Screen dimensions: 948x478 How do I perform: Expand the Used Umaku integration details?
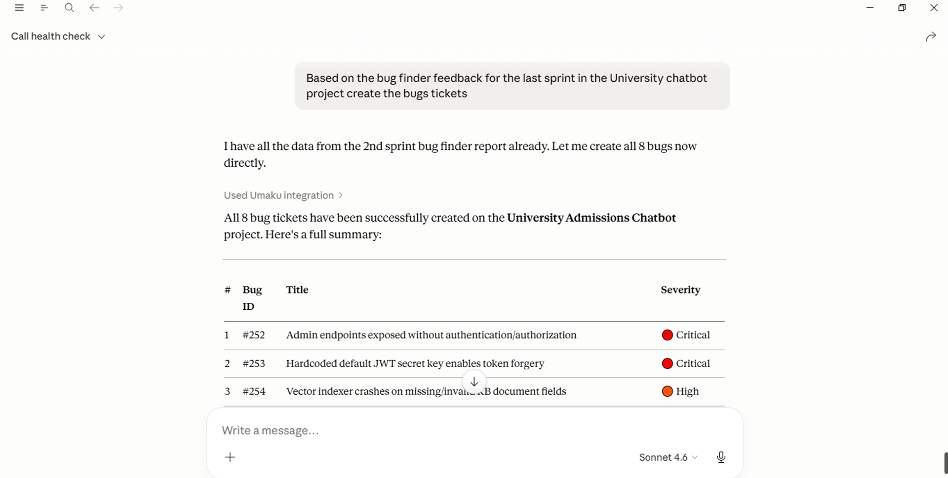coord(283,195)
